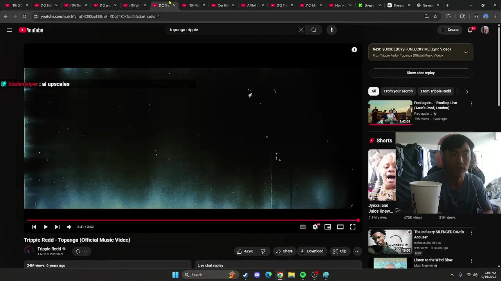The image size is (501, 281).
Task: Open Spotify from the taskbar
Action: tap(303, 275)
